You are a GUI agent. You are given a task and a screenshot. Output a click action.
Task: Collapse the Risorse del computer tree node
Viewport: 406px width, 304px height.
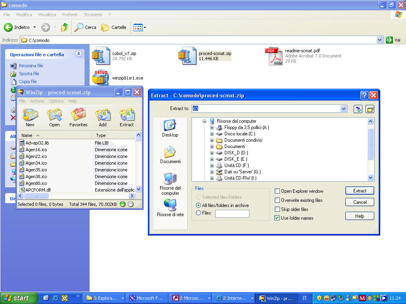point(204,121)
